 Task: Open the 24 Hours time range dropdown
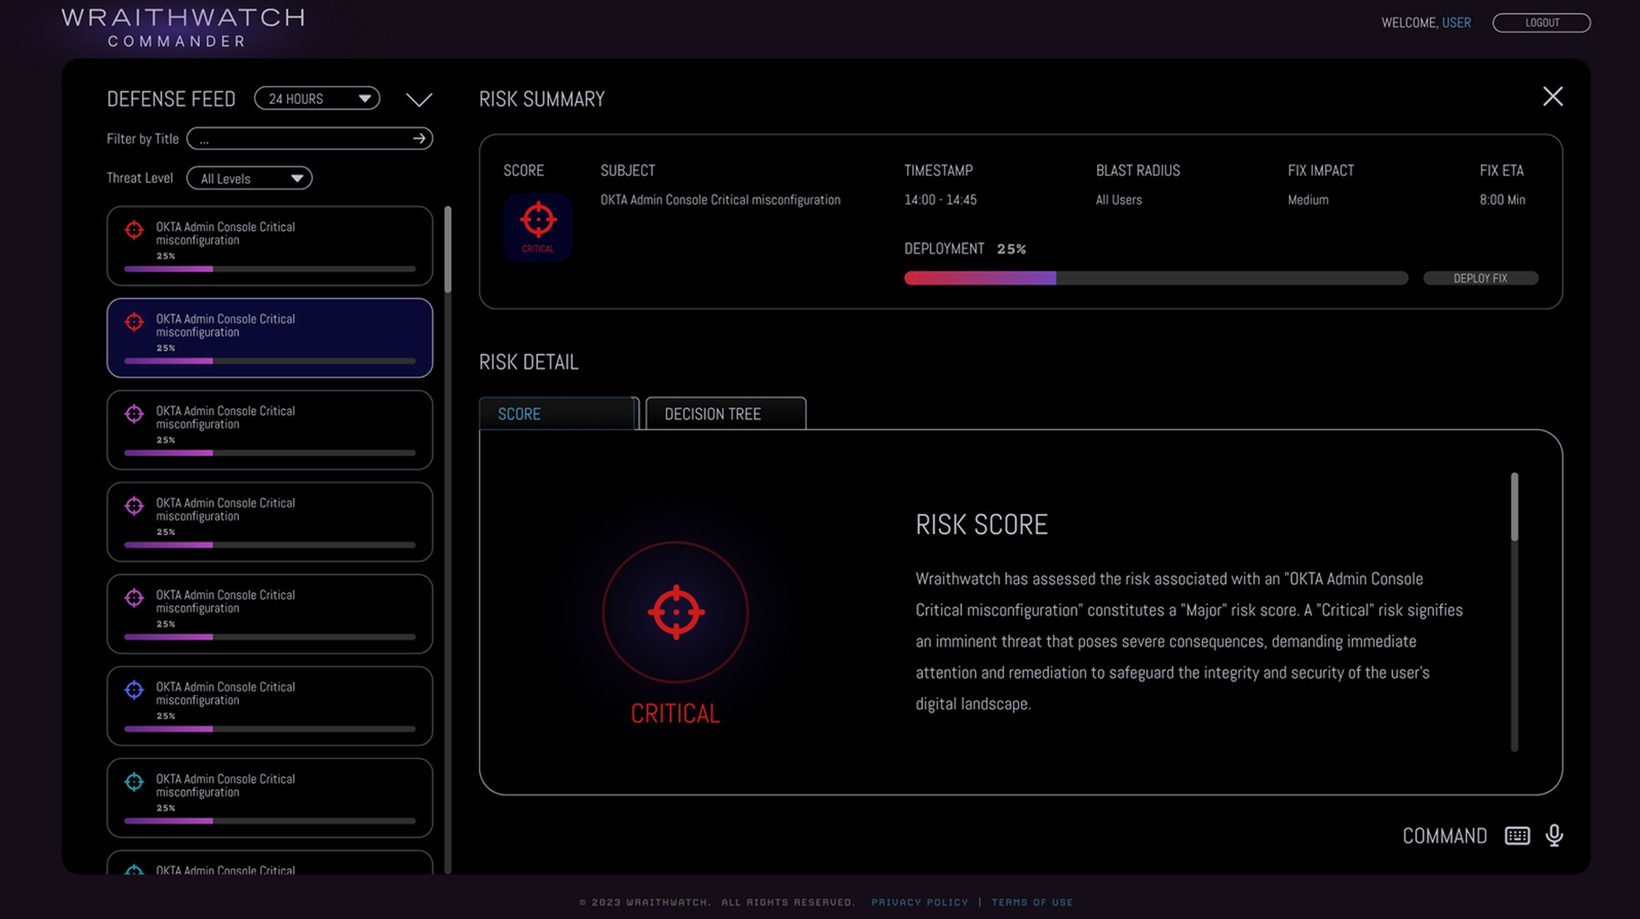(317, 98)
